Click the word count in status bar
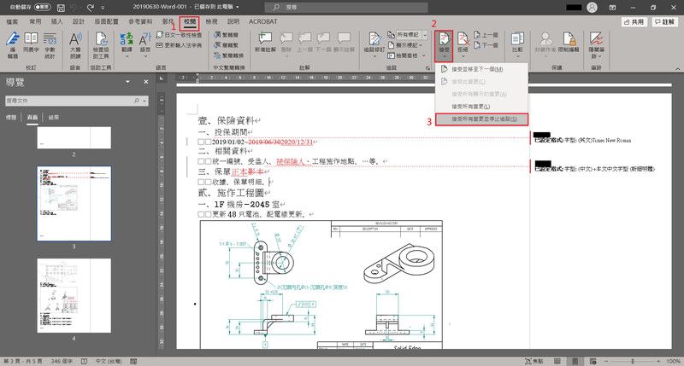684x366 pixels. tap(62, 361)
